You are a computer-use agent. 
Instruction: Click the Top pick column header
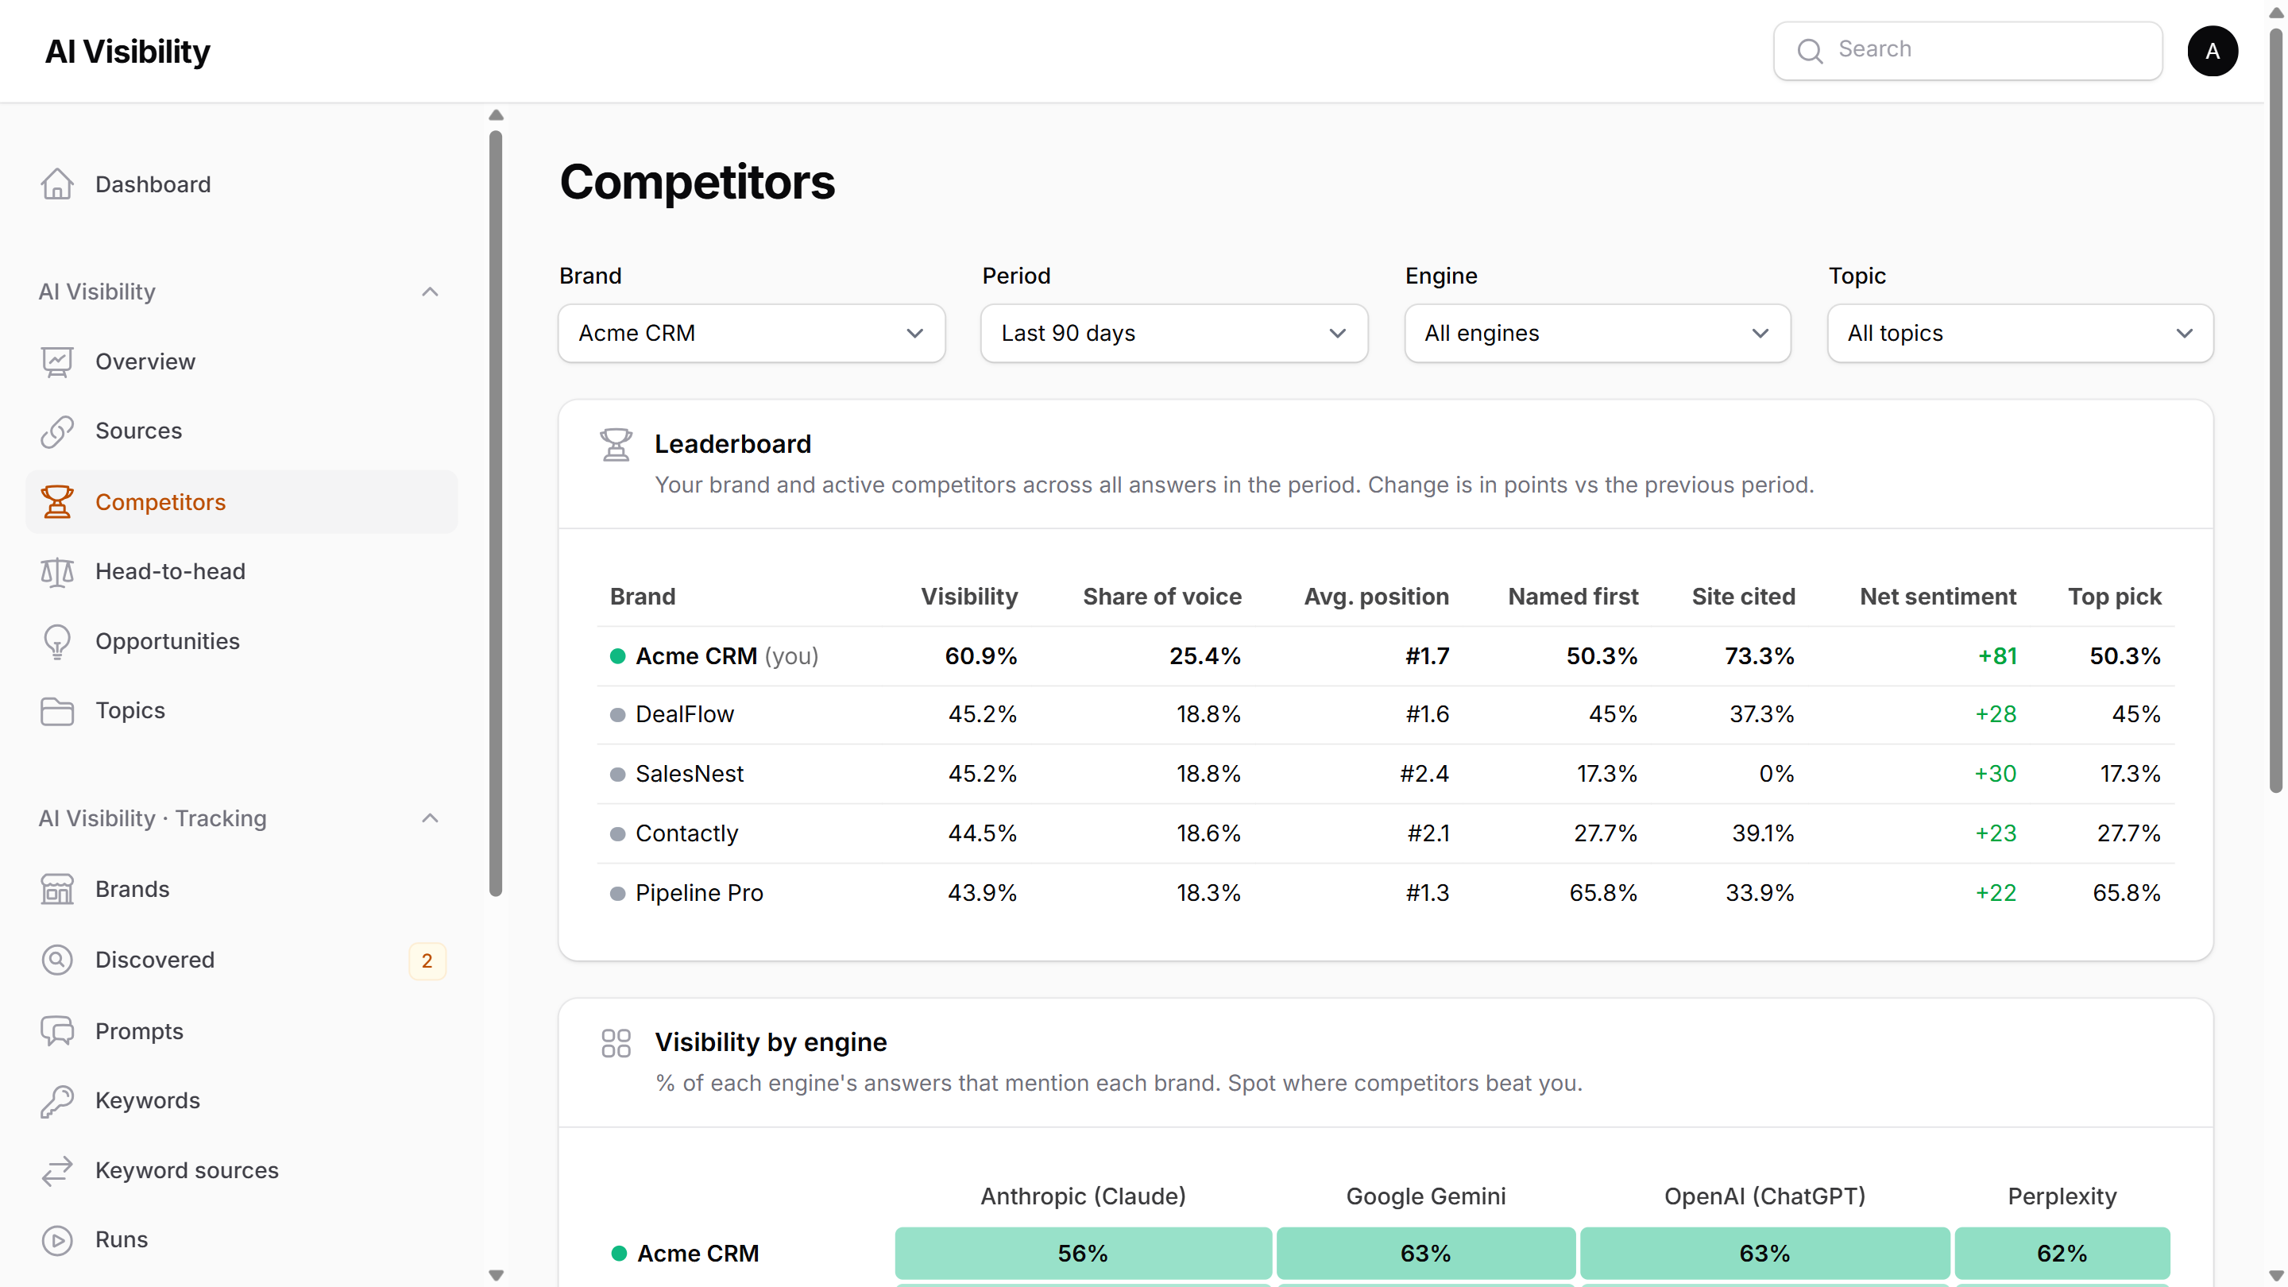tap(2114, 597)
